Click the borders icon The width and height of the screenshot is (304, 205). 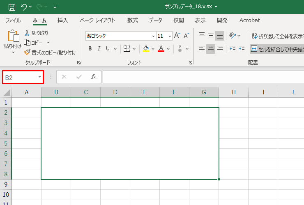tap(127, 49)
